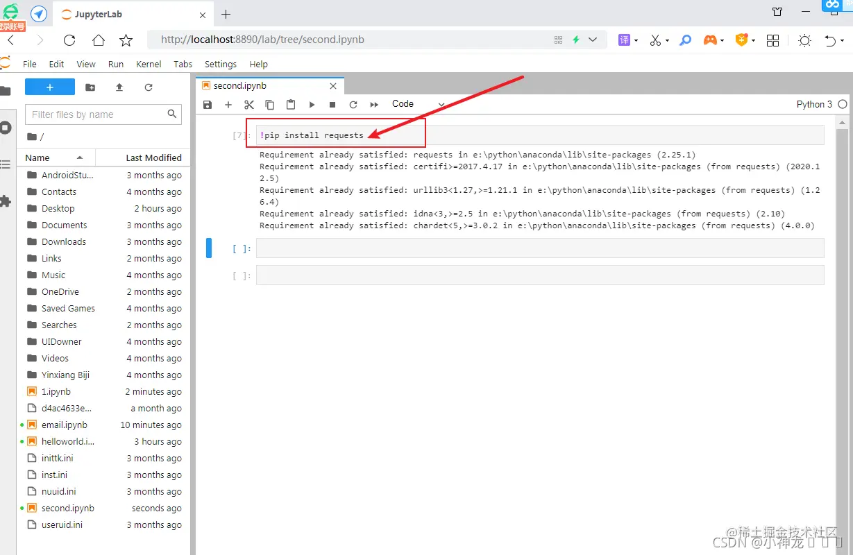Select the Yinxiang Biji folder

(x=103, y=375)
